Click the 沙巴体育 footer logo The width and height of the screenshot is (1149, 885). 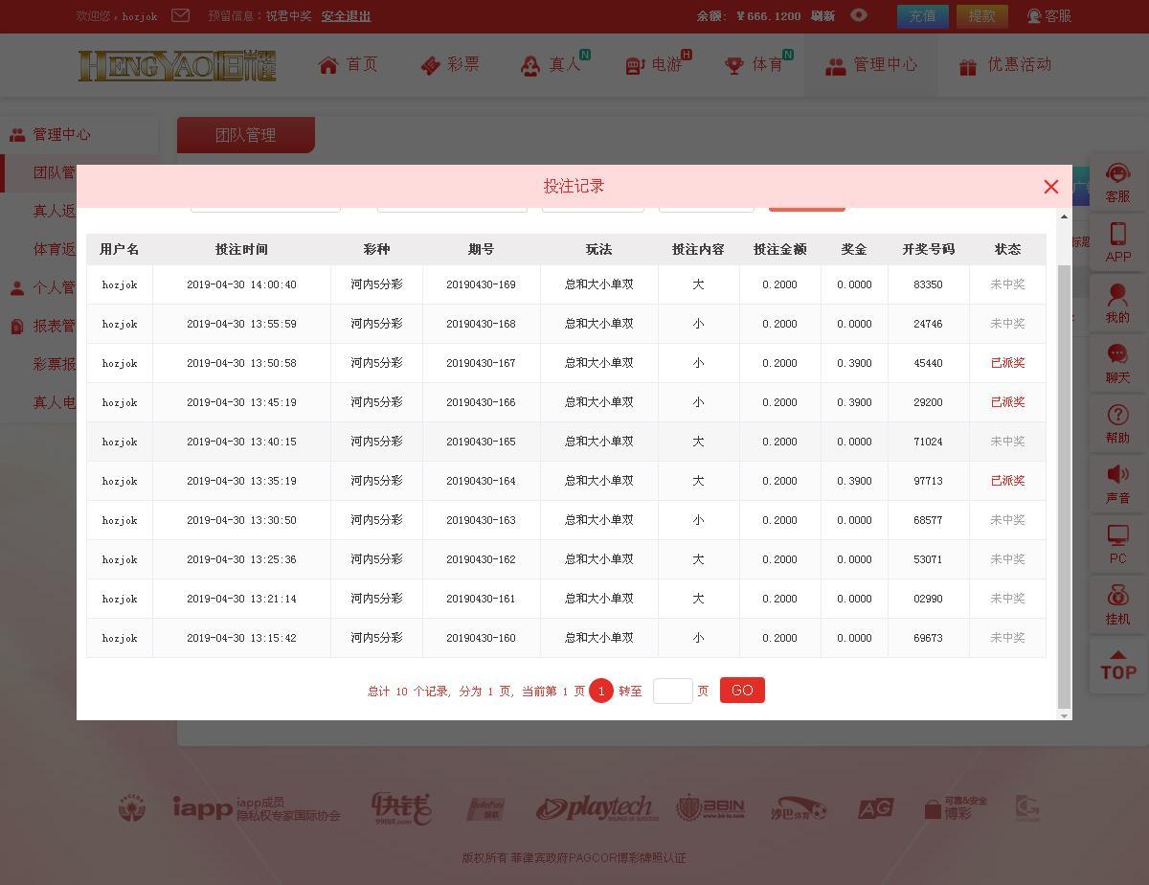click(x=799, y=808)
